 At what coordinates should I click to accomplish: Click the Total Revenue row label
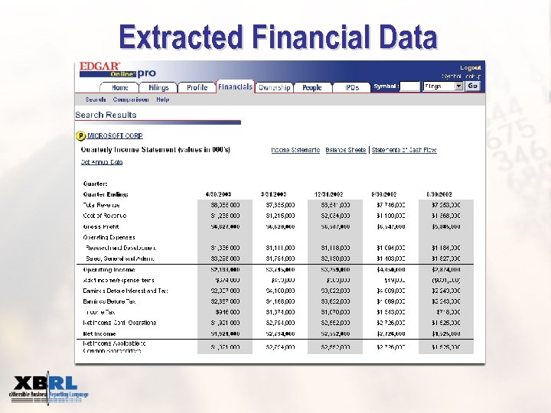coord(102,205)
